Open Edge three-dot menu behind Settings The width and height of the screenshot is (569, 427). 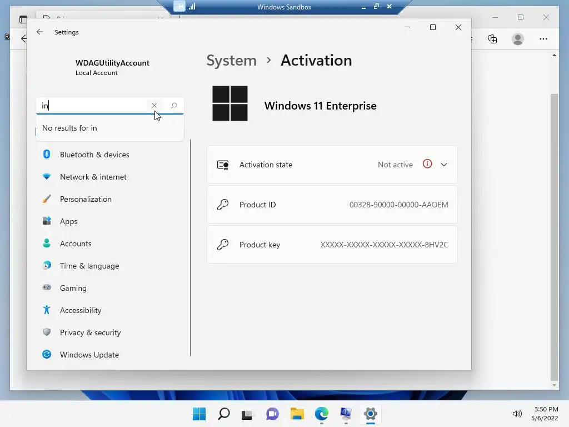point(543,39)
